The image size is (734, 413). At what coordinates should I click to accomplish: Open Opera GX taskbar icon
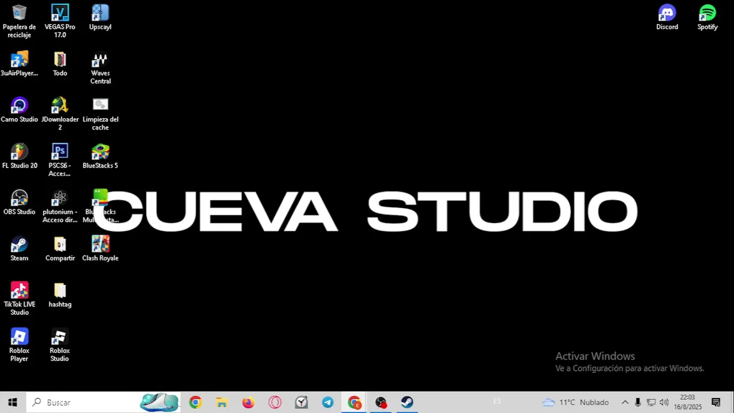[275, 402]
